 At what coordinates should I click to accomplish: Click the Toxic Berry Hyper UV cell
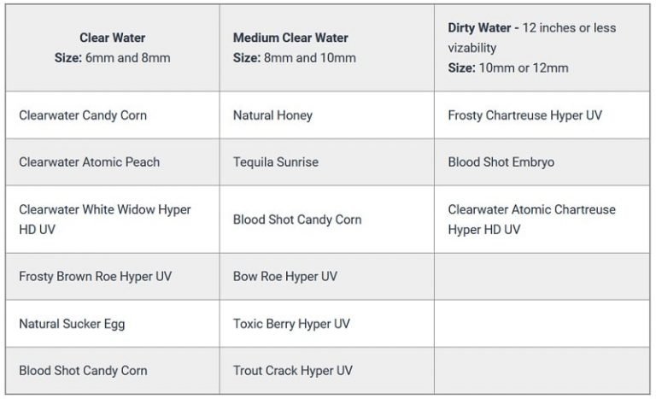(291, 324)
